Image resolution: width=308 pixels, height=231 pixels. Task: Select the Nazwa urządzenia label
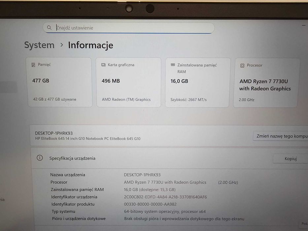[x=68, y=175]
